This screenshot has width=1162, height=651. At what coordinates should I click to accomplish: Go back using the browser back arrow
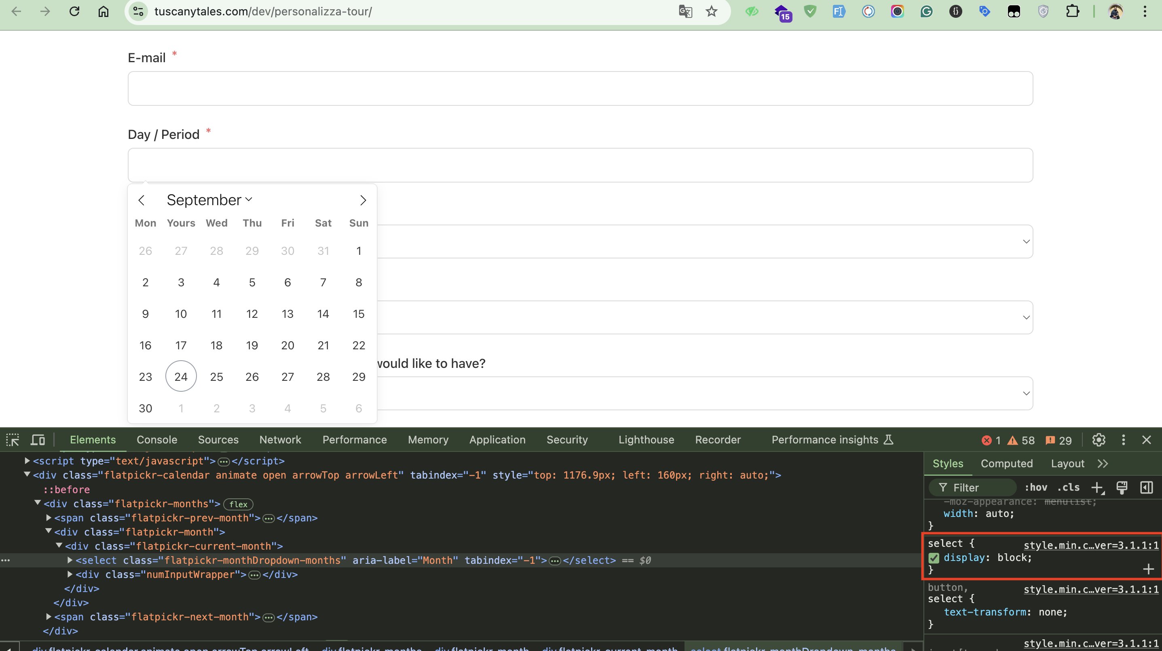click(x=16, y=11)
